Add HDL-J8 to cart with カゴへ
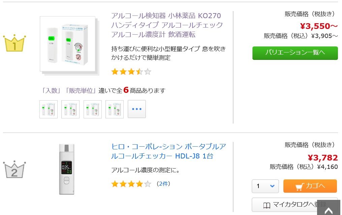This screenshot has width=342, height=215. (x=310, y=186)
